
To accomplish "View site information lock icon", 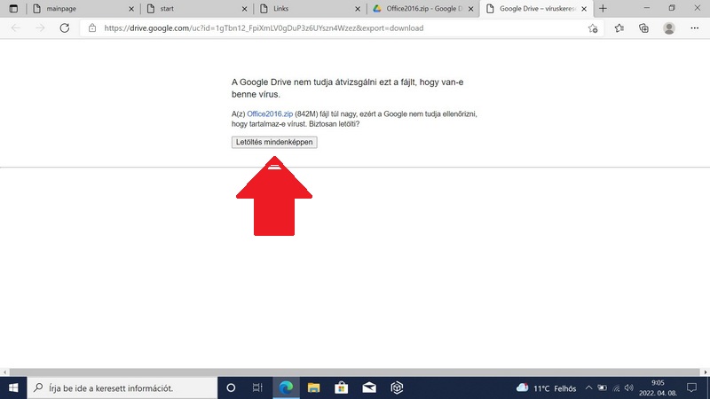I will pos(92,28).
